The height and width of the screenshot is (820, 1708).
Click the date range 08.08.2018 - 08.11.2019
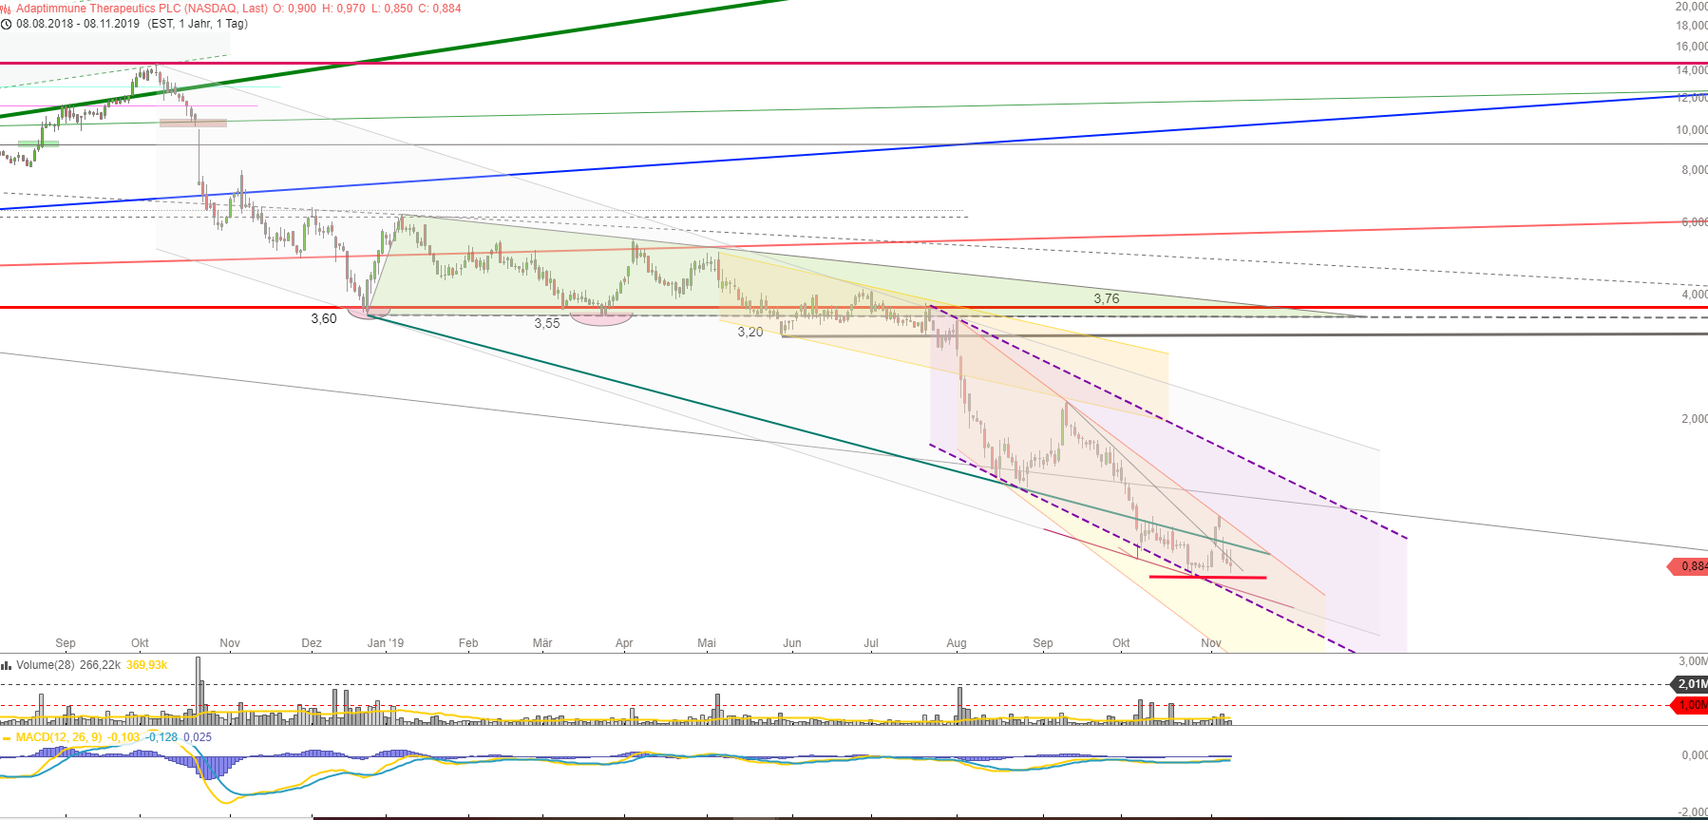tap(78, 24)
